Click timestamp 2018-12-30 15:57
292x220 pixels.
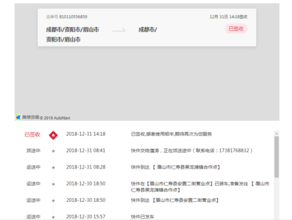point(86,216)
